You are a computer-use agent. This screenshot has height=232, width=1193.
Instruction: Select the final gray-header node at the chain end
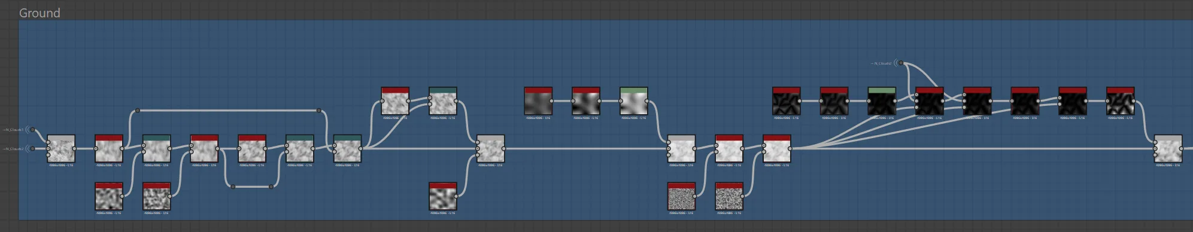pyautogui.click(x=1168, y=149)
